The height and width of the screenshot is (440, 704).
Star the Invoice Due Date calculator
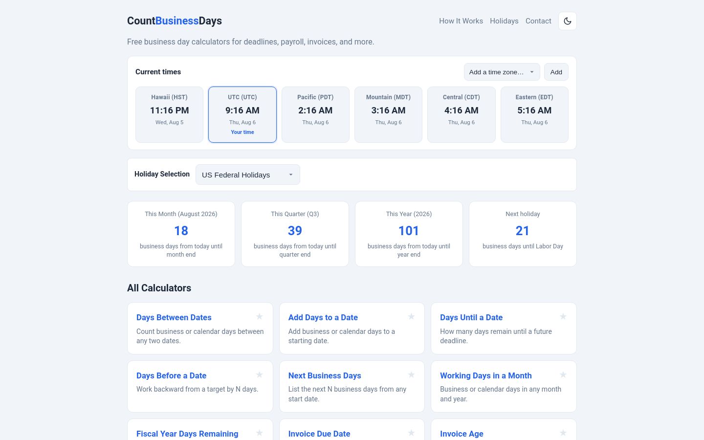[x=411, y=433]
